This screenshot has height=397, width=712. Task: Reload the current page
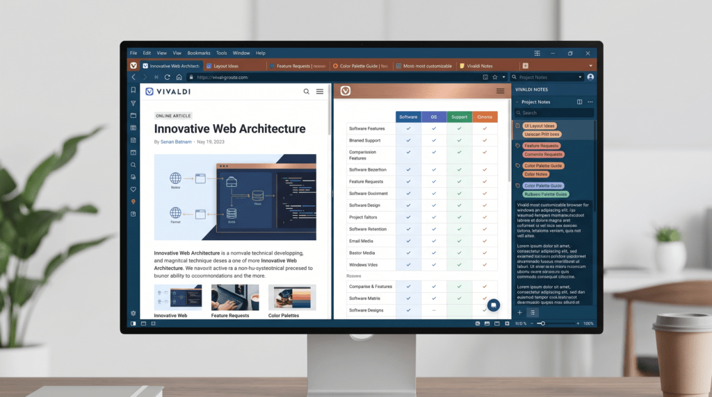point(167,78)
